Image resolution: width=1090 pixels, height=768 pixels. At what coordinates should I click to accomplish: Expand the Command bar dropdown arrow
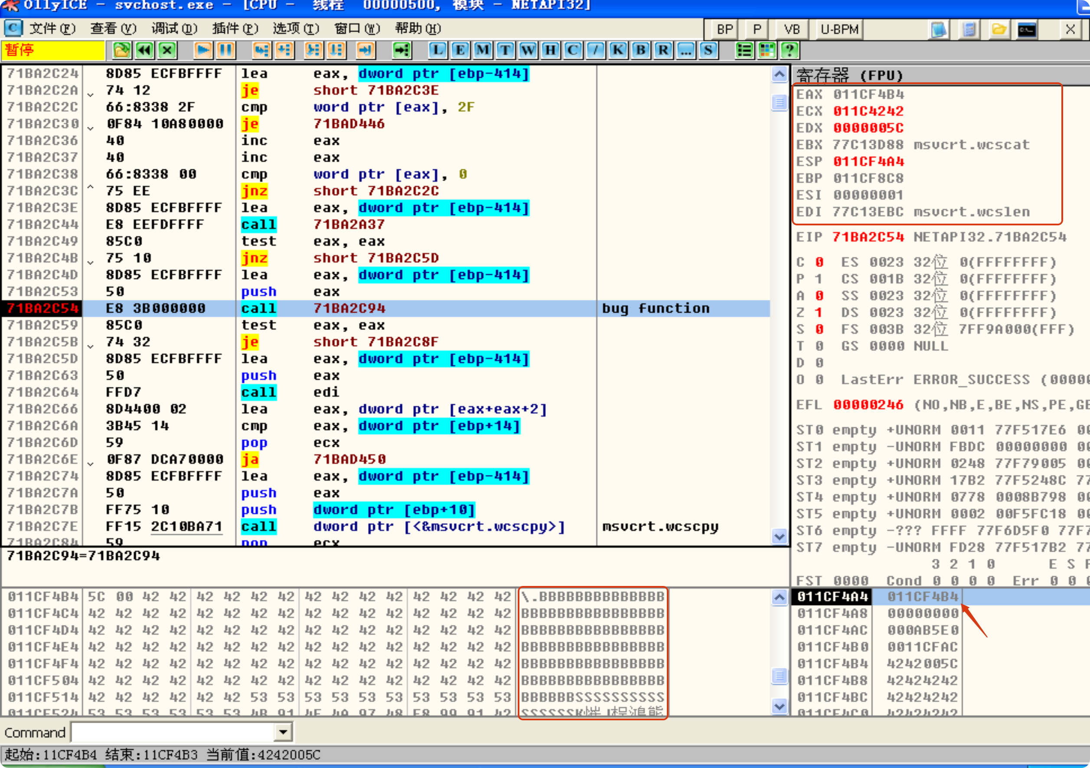tap(283, 732)
